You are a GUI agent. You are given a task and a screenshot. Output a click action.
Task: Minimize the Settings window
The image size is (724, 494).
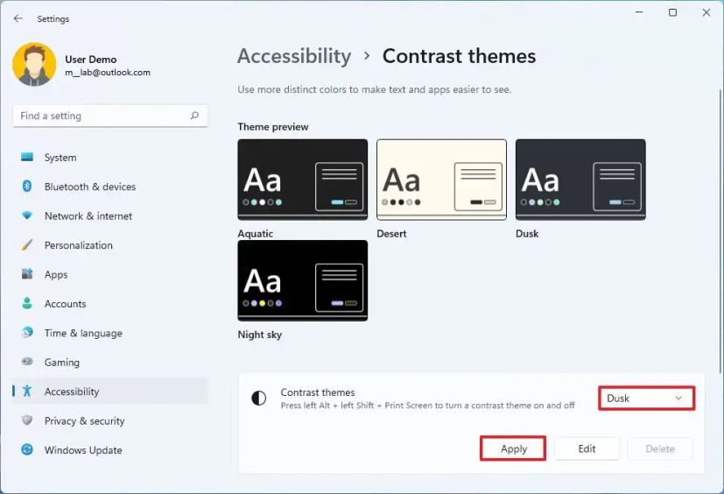639,12
